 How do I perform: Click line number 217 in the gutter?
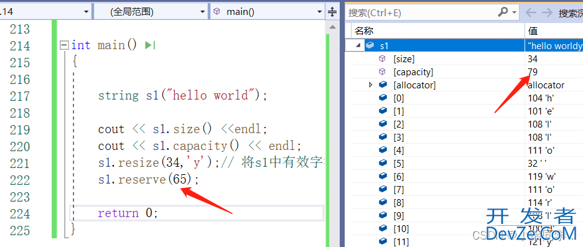click(x=20, y=96)
